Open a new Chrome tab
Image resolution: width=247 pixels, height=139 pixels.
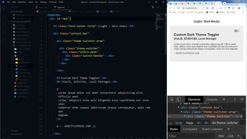pos(225,3)
